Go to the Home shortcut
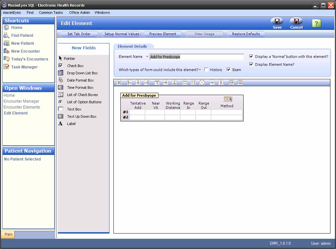The image size is (336, 249). point(13,27)
